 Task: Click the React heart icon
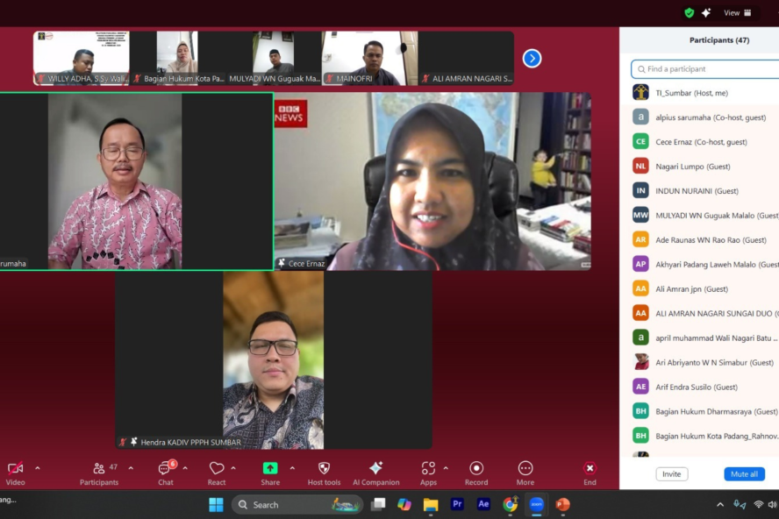coord(217,469)
